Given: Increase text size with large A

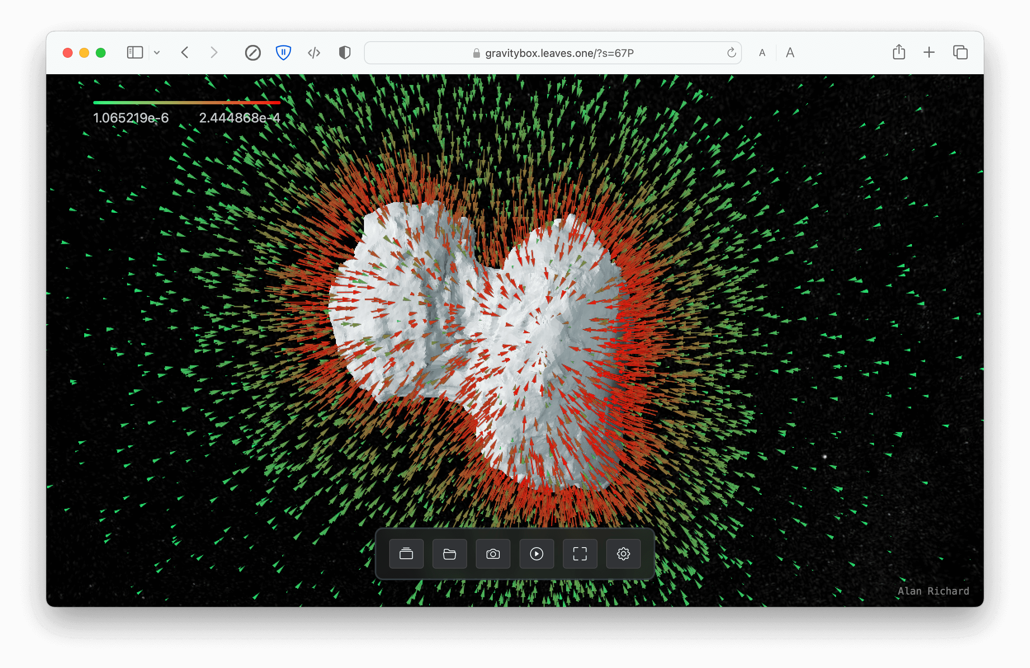Looking at the screenshot, I should click(x=790, y=53).
